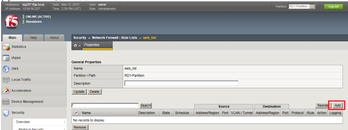This screenshot has width=348, height=130.
Task: Click the Delete button
Action: coord(95,92)
